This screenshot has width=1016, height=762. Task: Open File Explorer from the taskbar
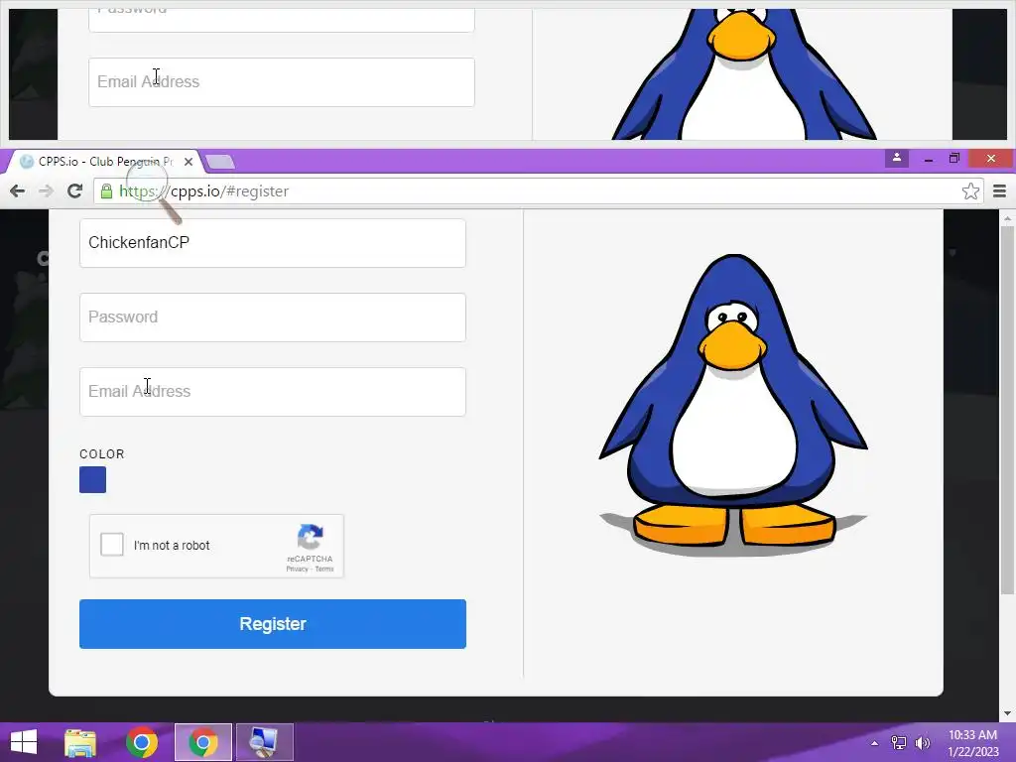(80, 742)
